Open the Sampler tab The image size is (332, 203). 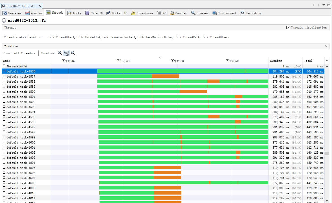(x=179, y=13)
